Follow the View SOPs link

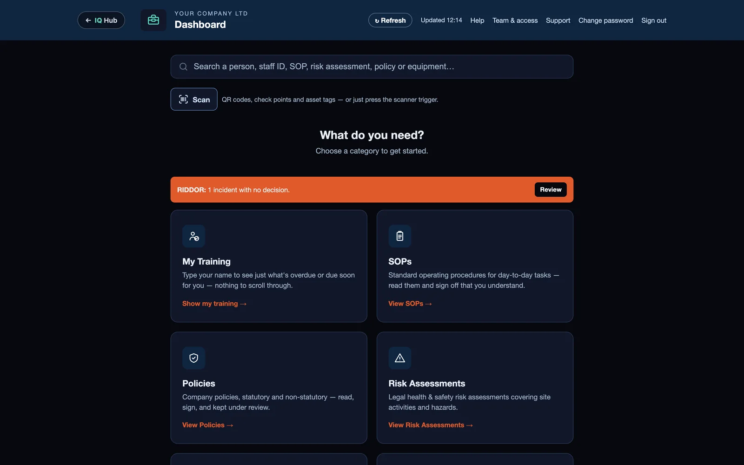pyautogui.click(x=410, y=304)
